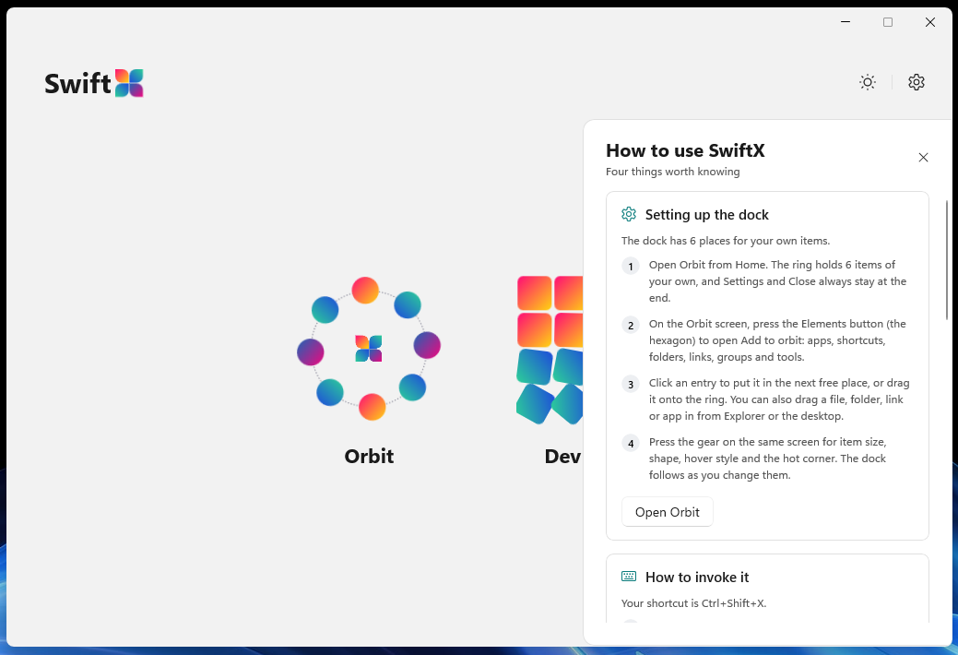Open the partially hidden colorful blocks tile
This screenshot has width=958, height=655.
click(x=550, y=351)
